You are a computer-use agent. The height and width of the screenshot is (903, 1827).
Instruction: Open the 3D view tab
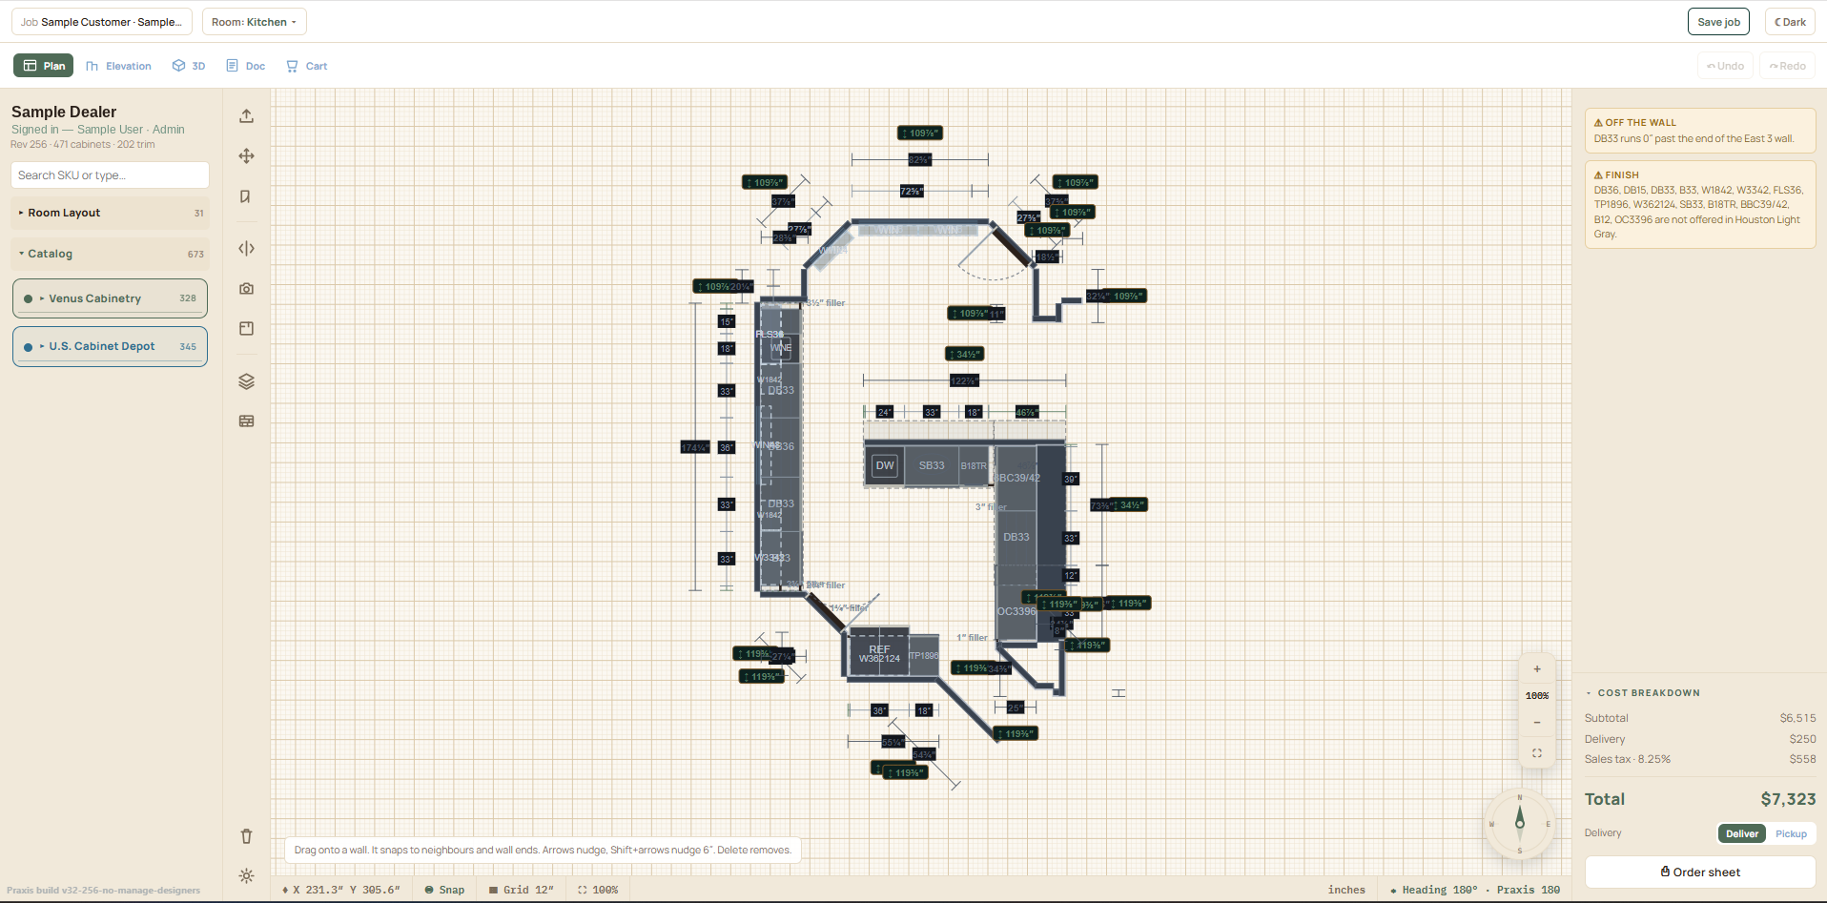coord(189,66)
